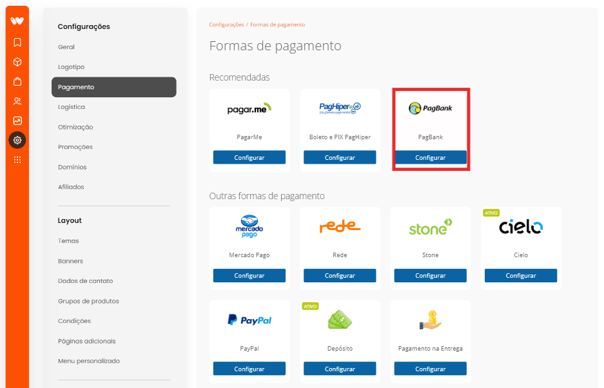Image resolution: width=604 pixels, height=388 pixels.
Task: Open the Geral settings page
Action: click(x=66, y=47)
